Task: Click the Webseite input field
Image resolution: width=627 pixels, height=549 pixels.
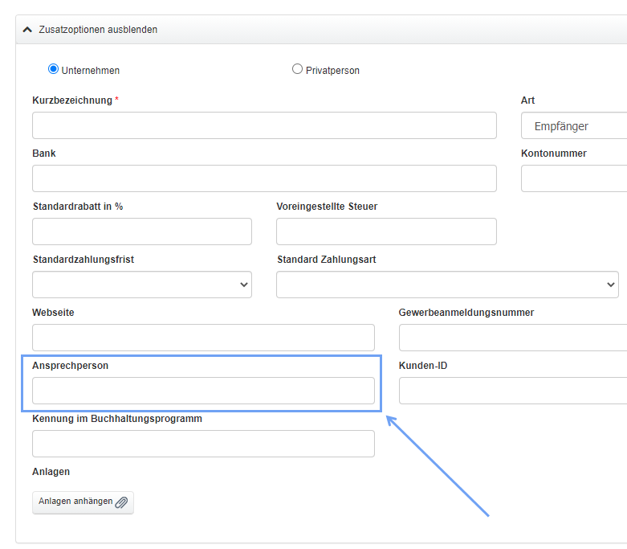Action: 203,338
